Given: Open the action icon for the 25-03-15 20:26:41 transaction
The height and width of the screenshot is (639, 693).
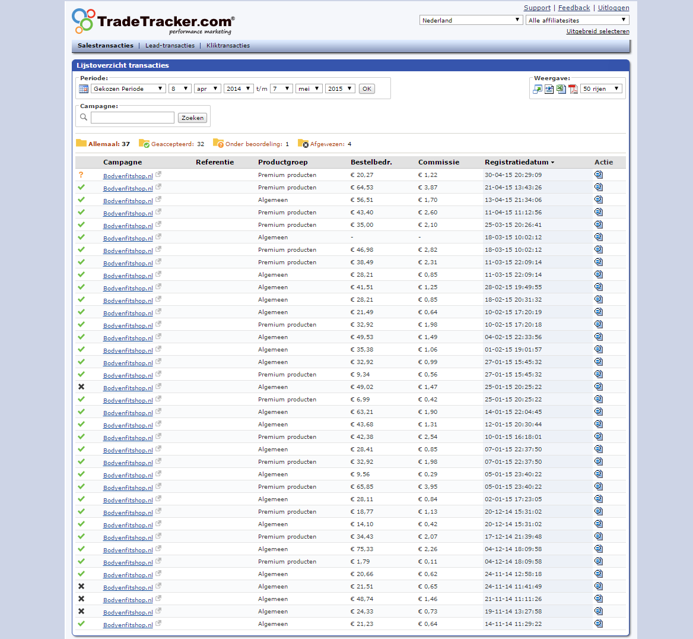Looking at the screenshot, I should [x=599, y=225].
